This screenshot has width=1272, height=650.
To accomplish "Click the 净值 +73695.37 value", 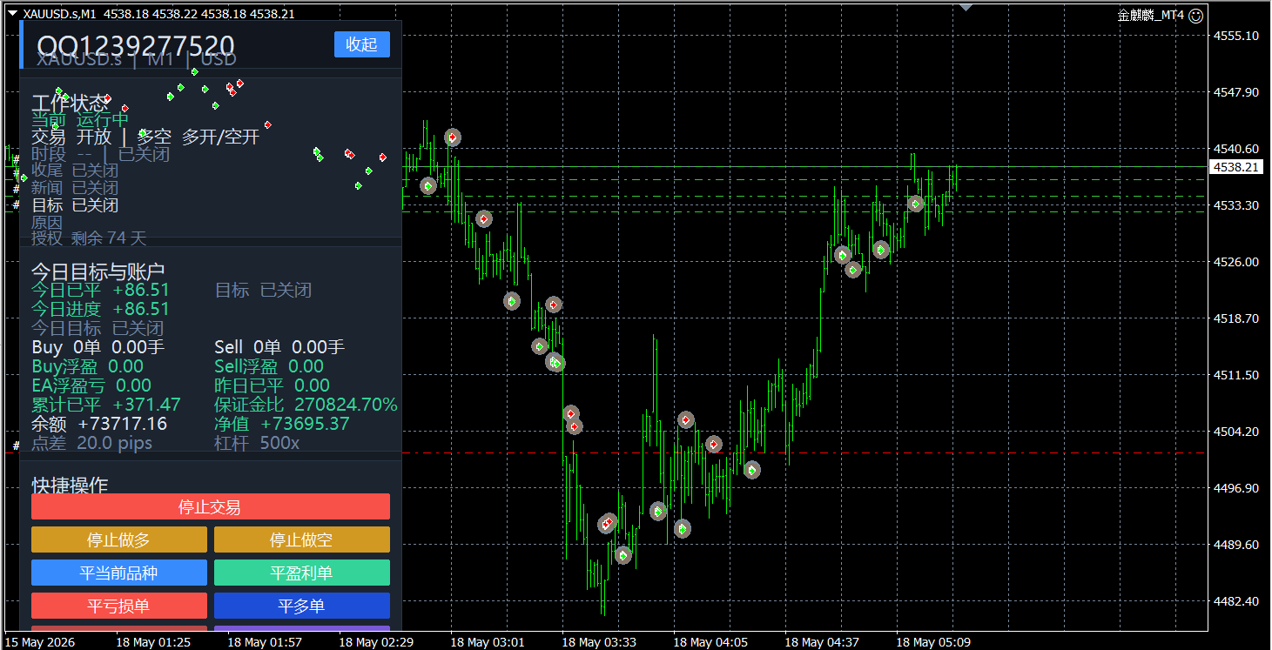I will pos(282,424).
